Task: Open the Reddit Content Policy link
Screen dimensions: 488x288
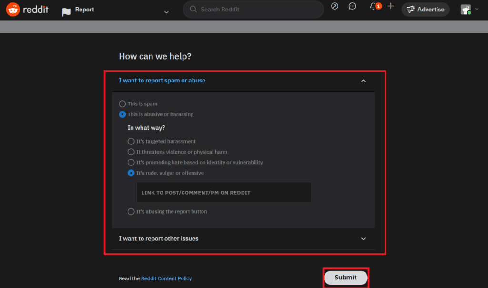Action: coord(166,278)
